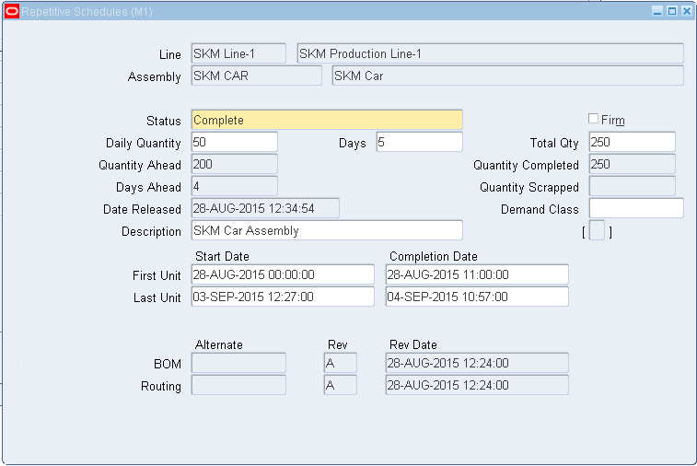The image size is (697, 466).
Task: Open the Status field showing Complete
Action: [327, 120]
